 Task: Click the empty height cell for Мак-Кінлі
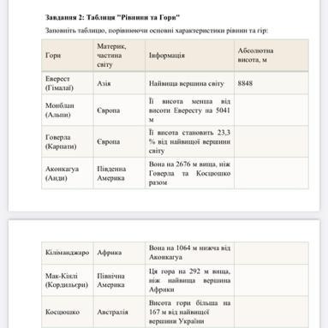271,280
